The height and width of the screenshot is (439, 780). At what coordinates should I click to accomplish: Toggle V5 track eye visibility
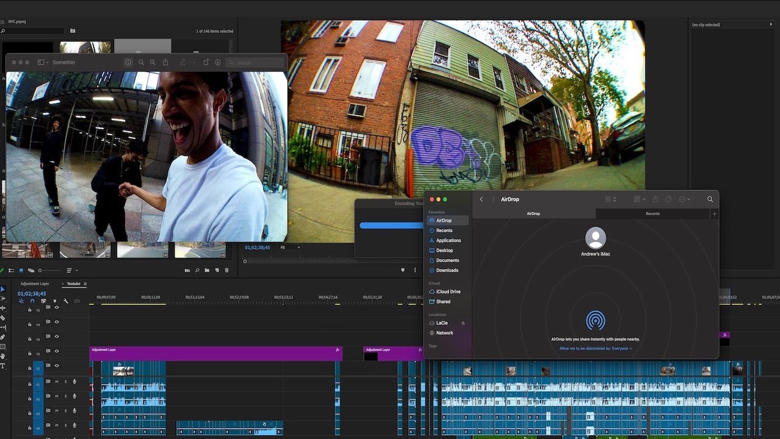tap(57, 307)
